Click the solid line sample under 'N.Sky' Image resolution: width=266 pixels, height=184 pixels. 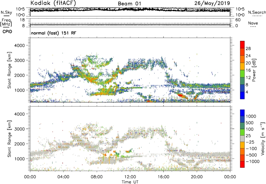tap(6, 16)
